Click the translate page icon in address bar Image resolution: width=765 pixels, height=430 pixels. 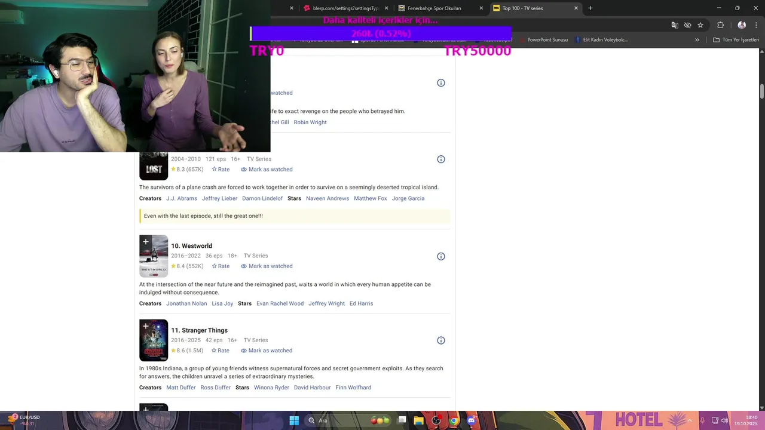click(x=675, y=25)
